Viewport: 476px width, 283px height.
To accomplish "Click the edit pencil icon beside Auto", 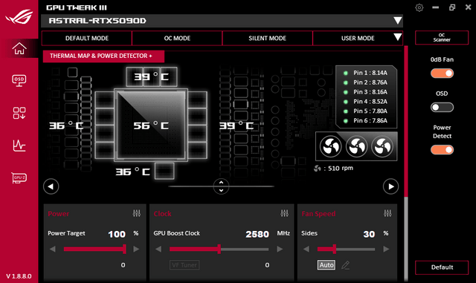I will (x=345, y=265).
